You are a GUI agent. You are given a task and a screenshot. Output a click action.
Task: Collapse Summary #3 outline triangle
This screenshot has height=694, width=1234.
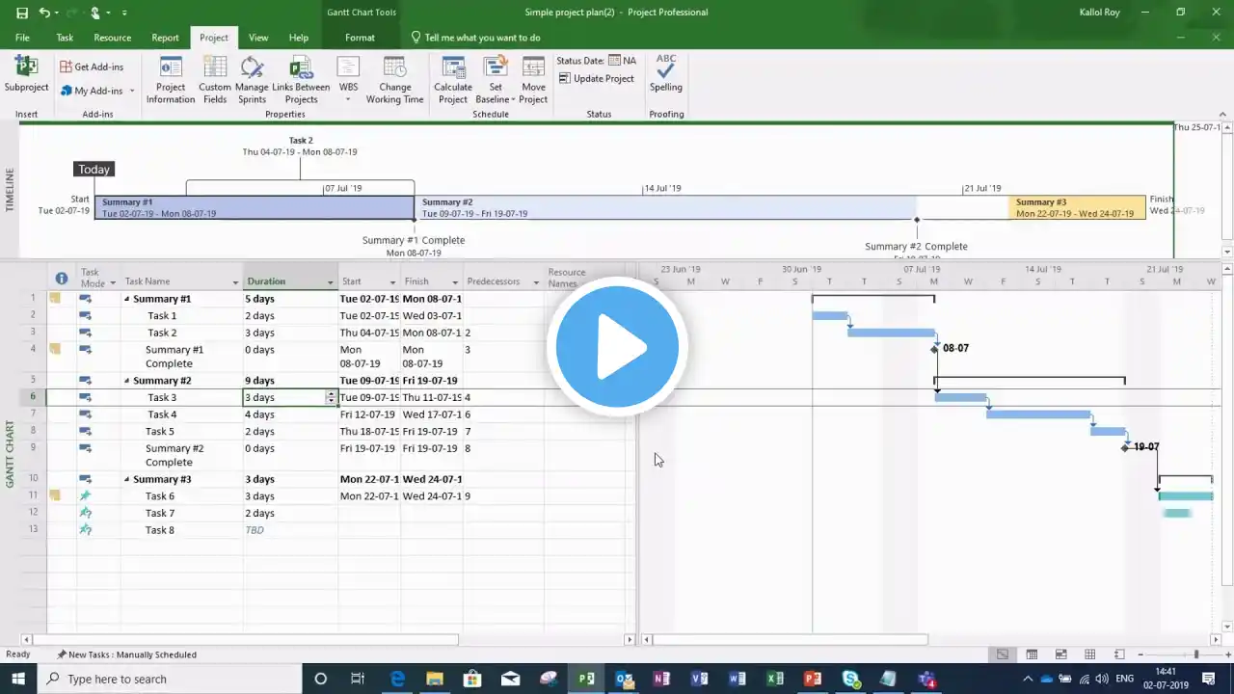[x=126, y=479]
